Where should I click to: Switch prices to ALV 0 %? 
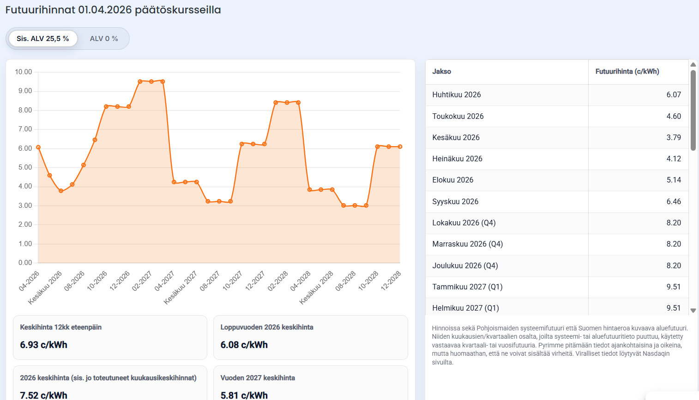click(104, 39)
